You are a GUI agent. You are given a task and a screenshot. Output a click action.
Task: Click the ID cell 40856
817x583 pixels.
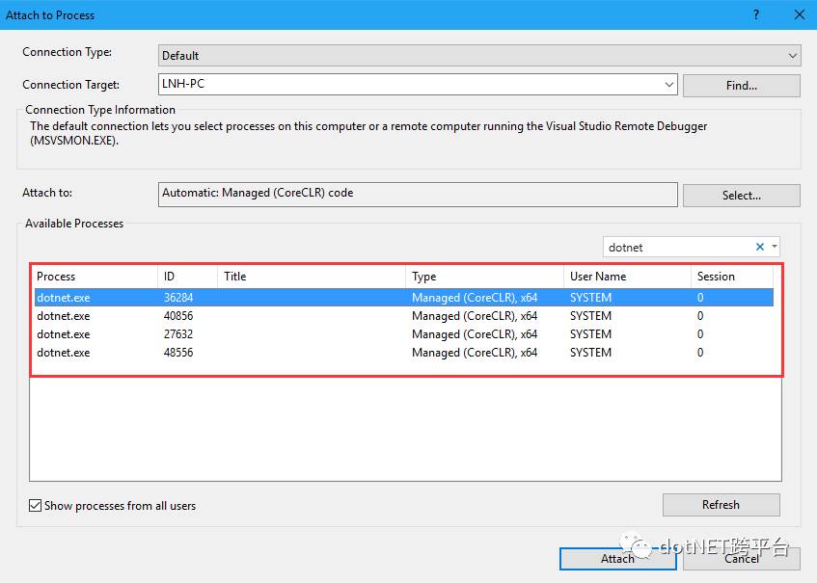pos(178,316)
